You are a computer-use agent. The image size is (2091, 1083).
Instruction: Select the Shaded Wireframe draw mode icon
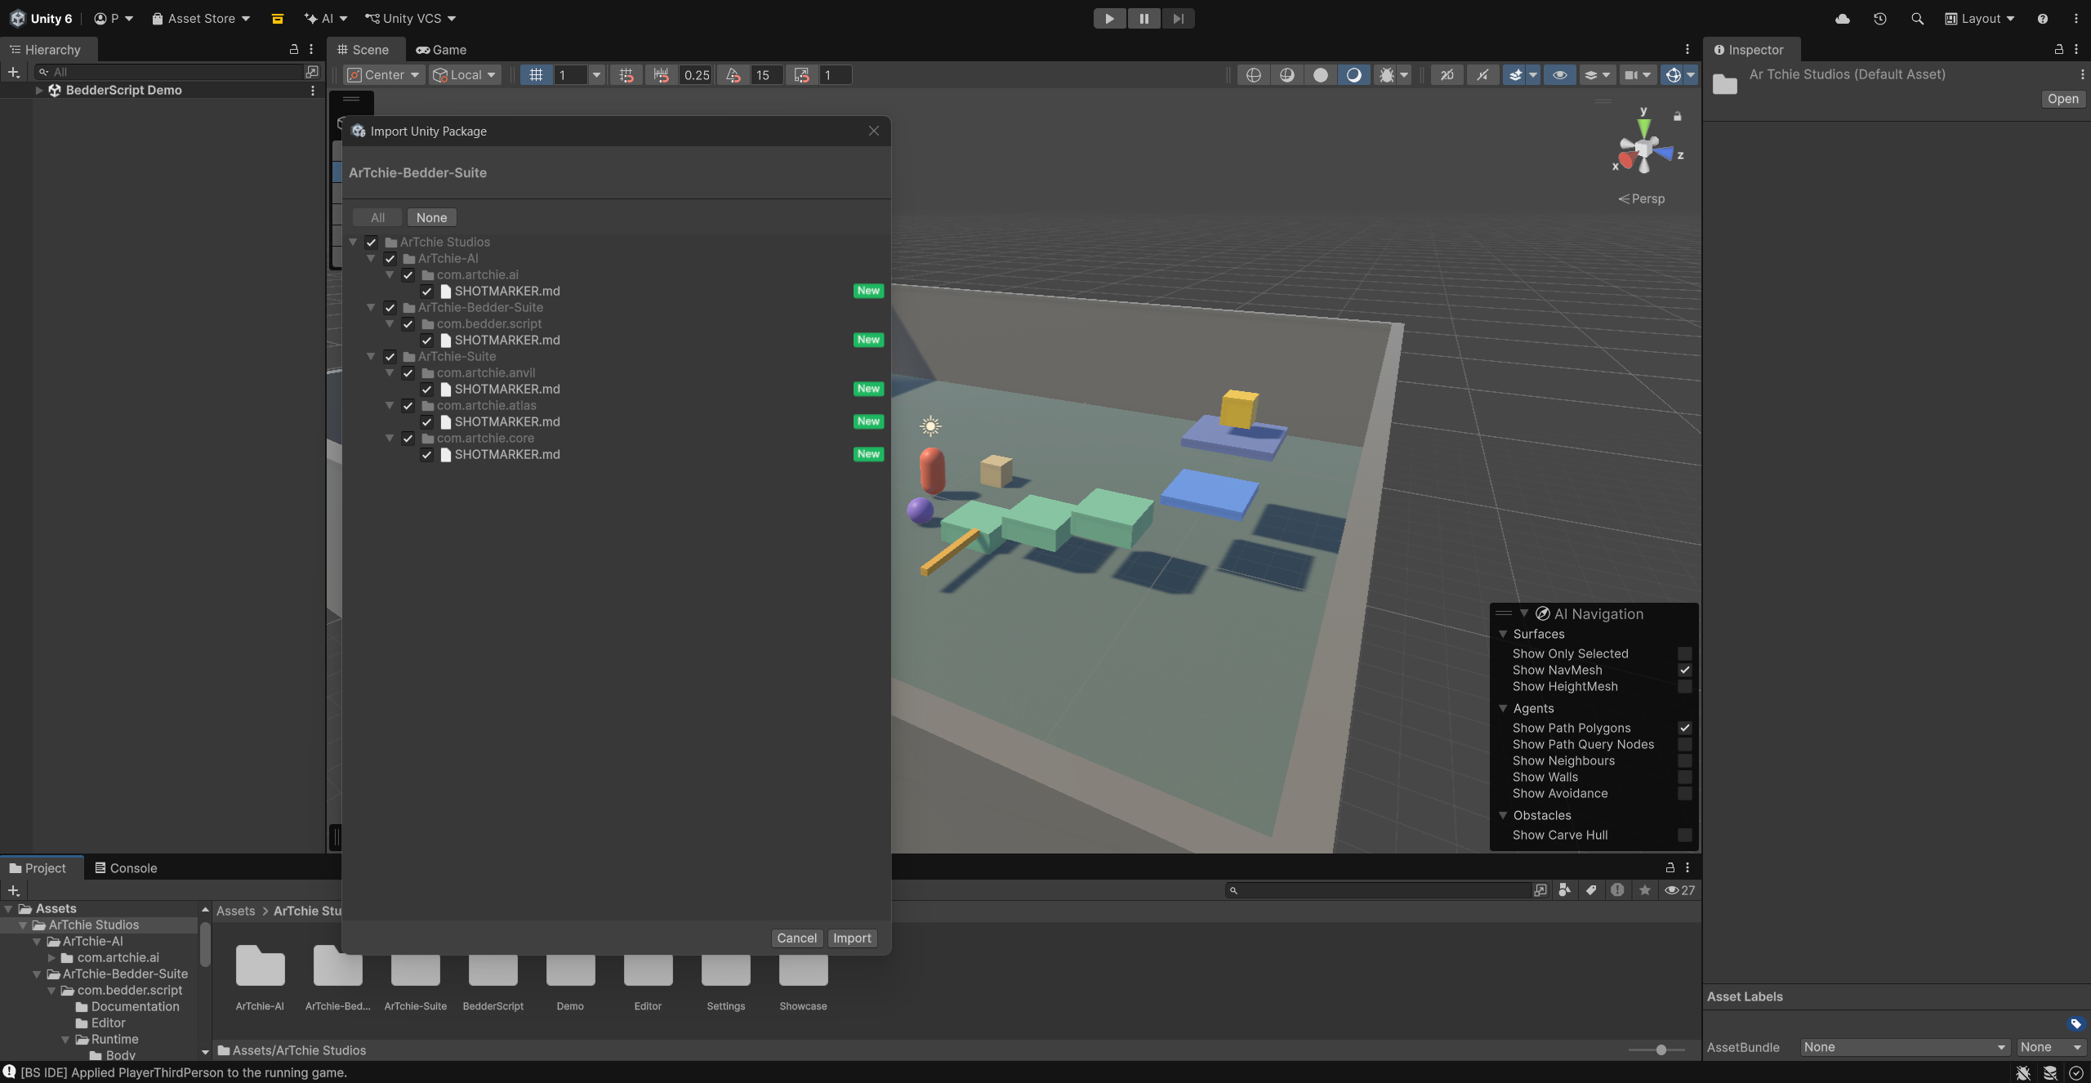(1287, 75)
